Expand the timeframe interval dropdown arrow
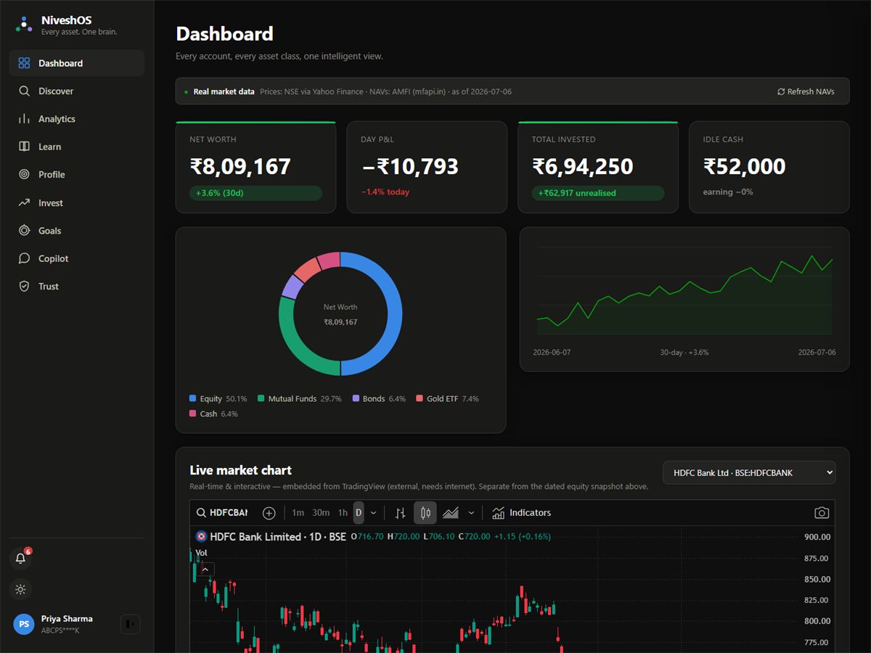The width and height of the screenshot is (871, 653). coord(374,513)
